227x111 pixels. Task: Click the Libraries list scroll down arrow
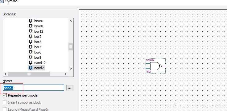(71, 69)
